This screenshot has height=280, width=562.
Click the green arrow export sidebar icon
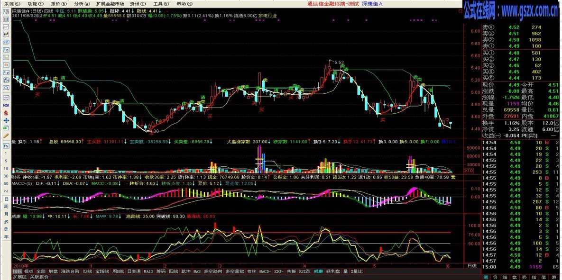6,128
